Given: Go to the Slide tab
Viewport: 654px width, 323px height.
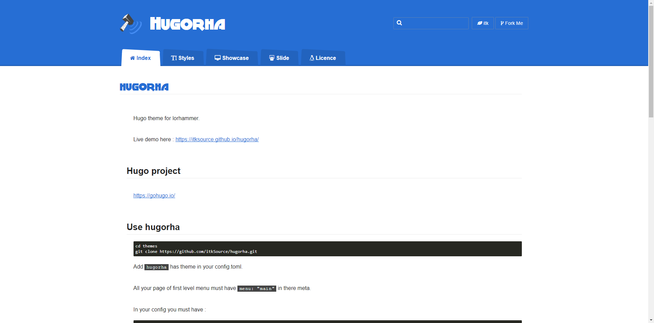Looking at the screenshot, I should point(279,58).
